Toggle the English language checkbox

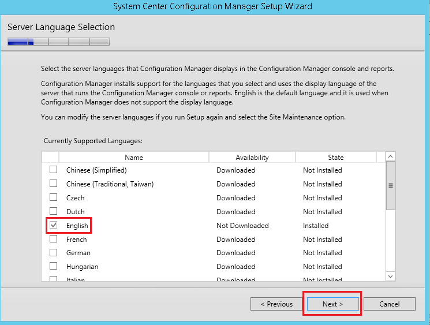click(54, 225)
